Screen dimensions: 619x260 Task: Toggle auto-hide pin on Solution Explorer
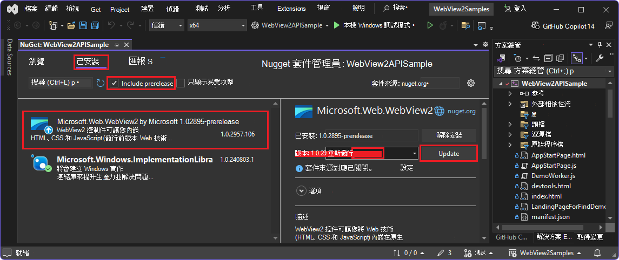click(x=600, y=45)
